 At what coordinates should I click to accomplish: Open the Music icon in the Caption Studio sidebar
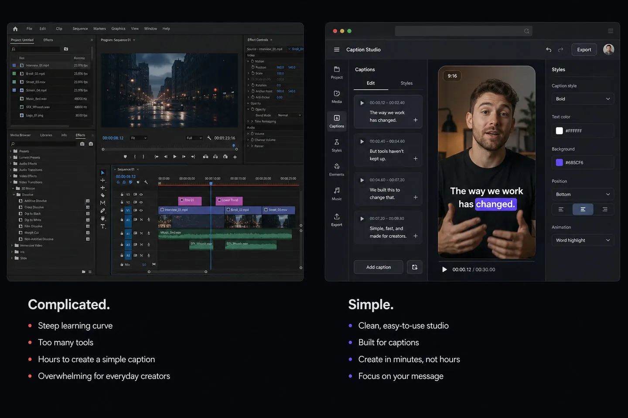(x=337, y=191)
